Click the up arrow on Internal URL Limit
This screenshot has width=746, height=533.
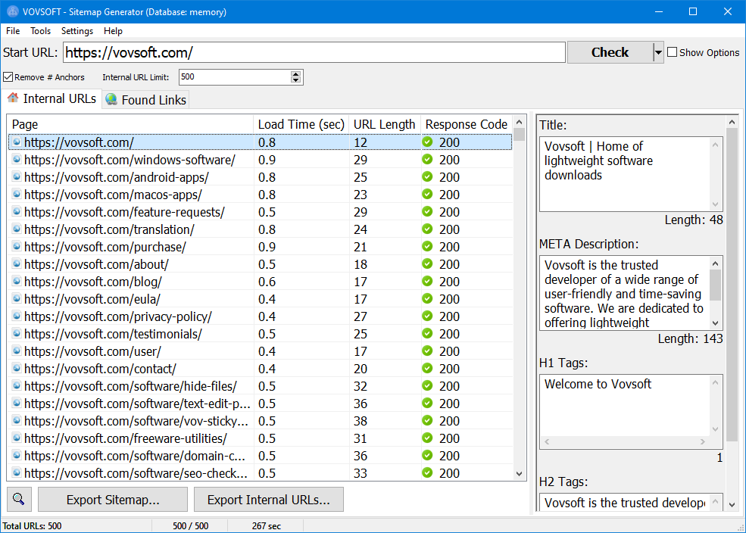pos(296,73)
